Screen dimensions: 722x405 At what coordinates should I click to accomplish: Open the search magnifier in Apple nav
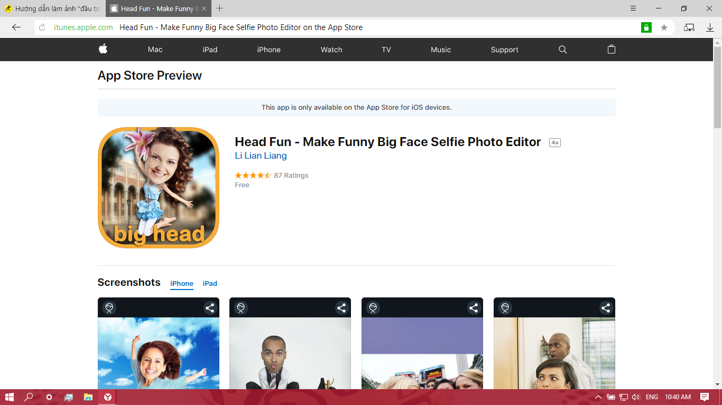tap(562, 50)
